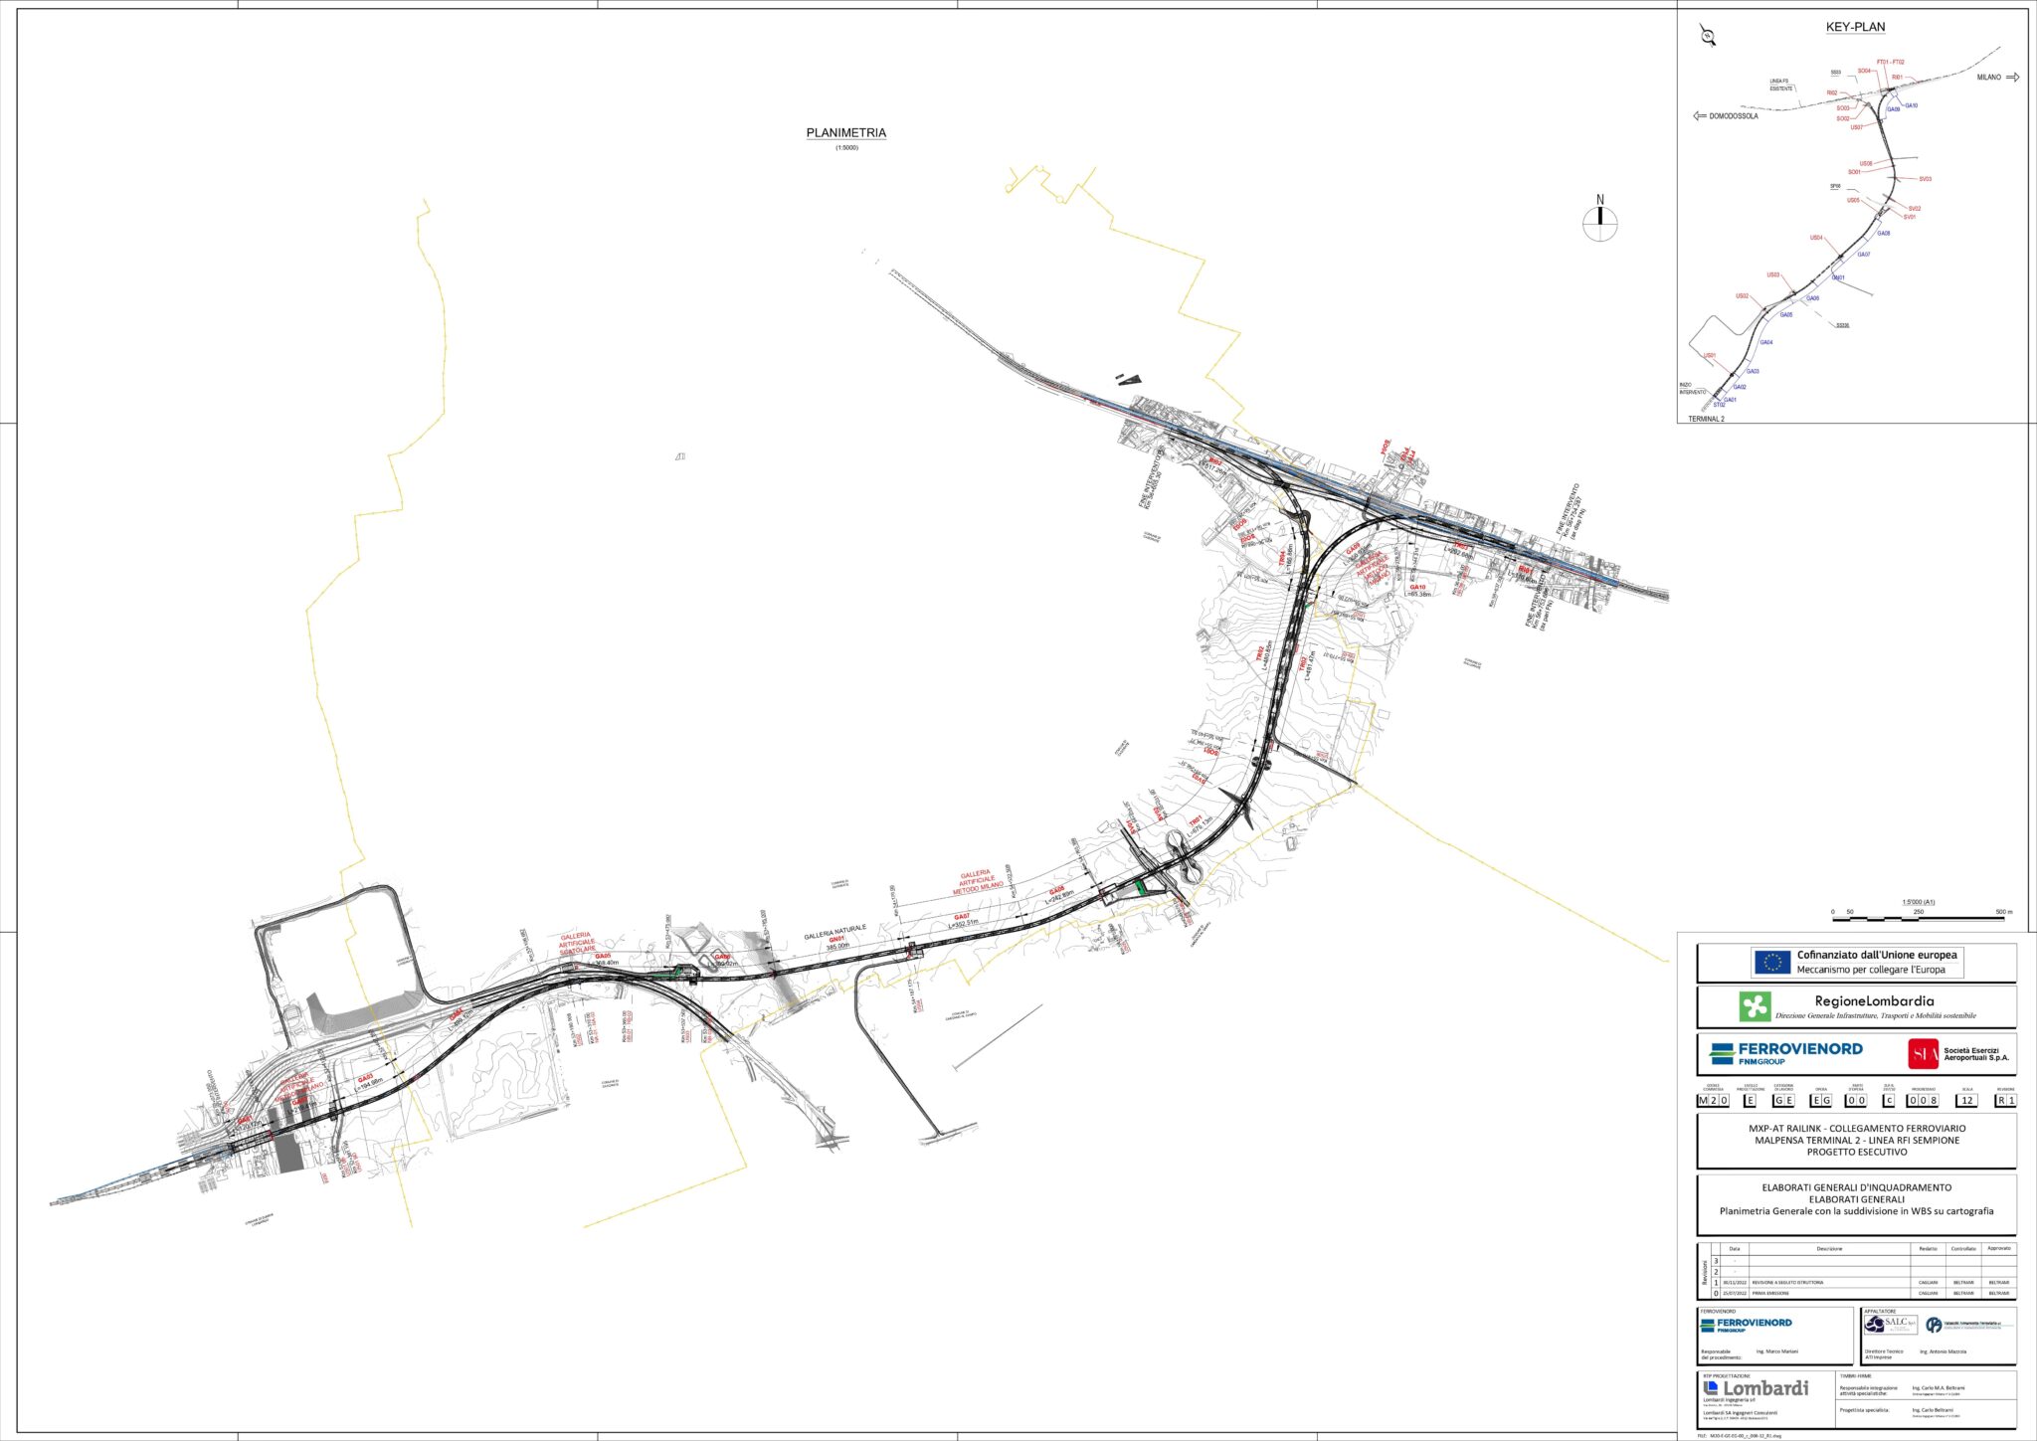The height and width of the screenshot is (1441, 2037).
Task: Click the M20 commessa code box
Action: (x=1712, y=1100)
